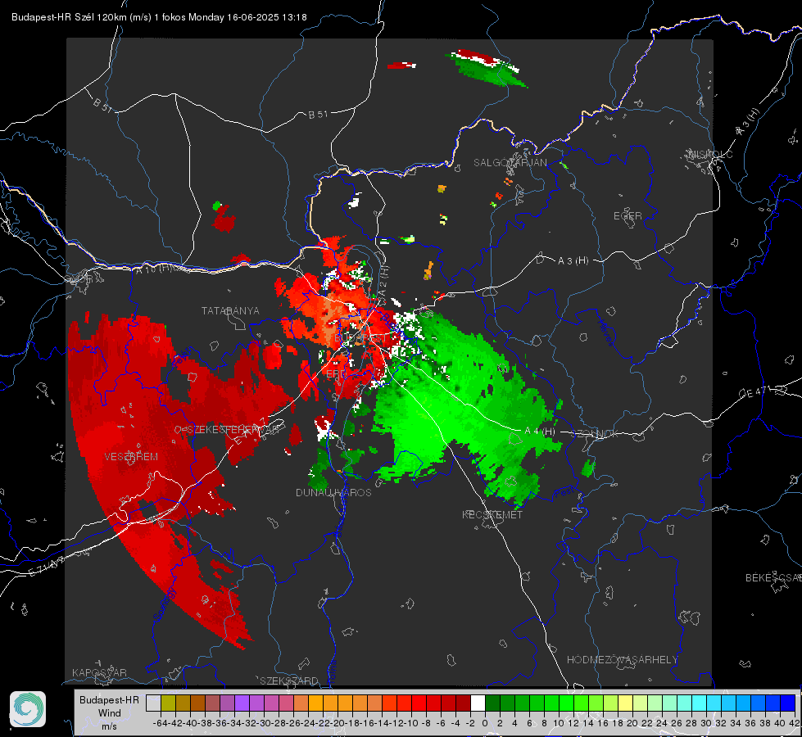The height and width of the screenshot is (737, 802).
Task: Click the '-64' legend value
Action: [161, 723]
